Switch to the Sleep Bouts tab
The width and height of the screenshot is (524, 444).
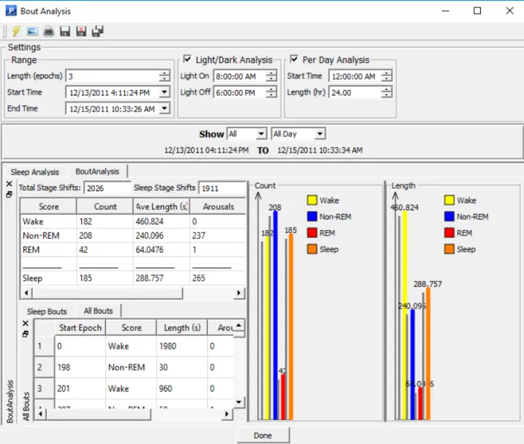[x=47, y=311]
